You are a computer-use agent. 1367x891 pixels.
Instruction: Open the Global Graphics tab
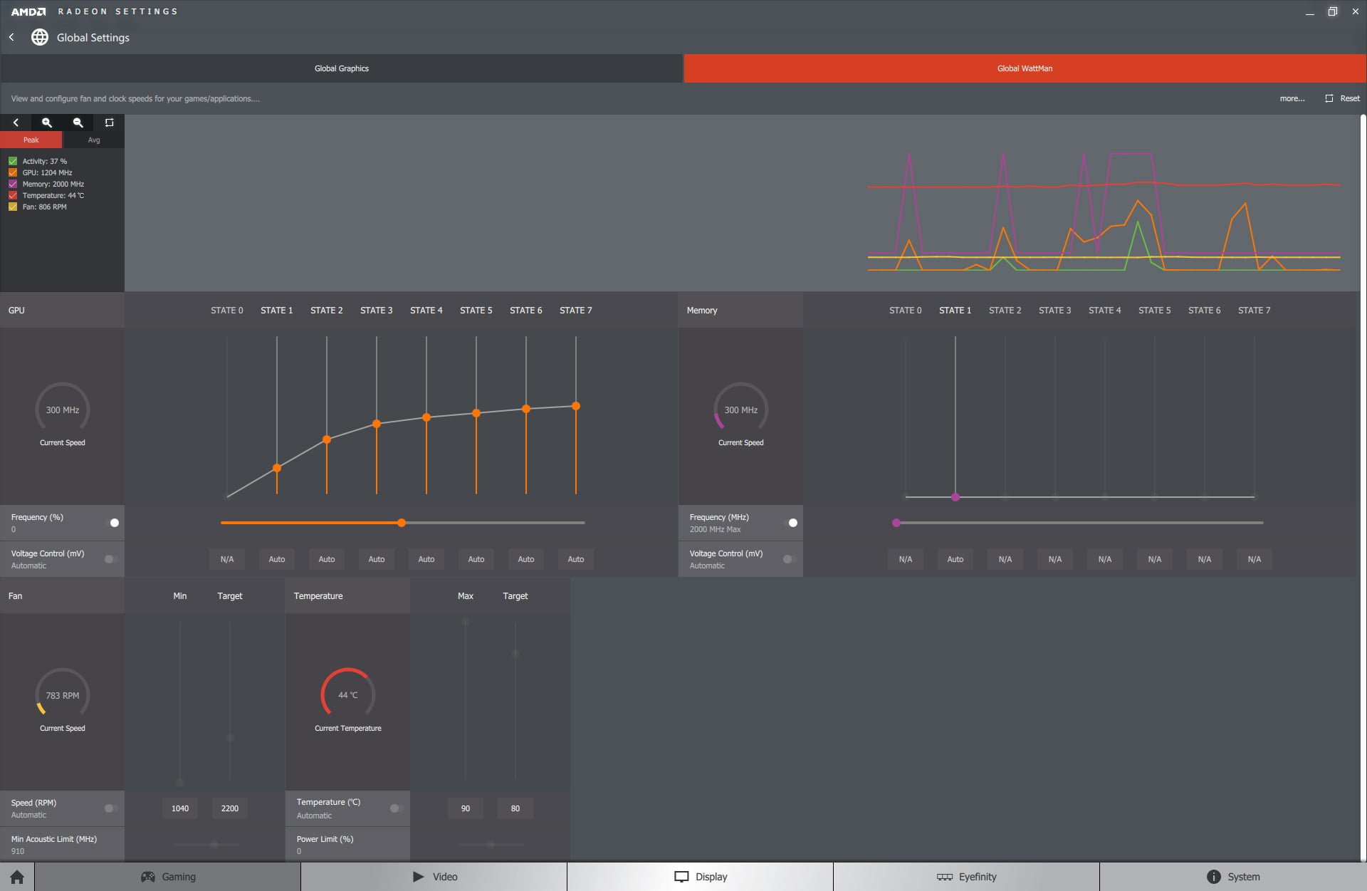[342, 68]
